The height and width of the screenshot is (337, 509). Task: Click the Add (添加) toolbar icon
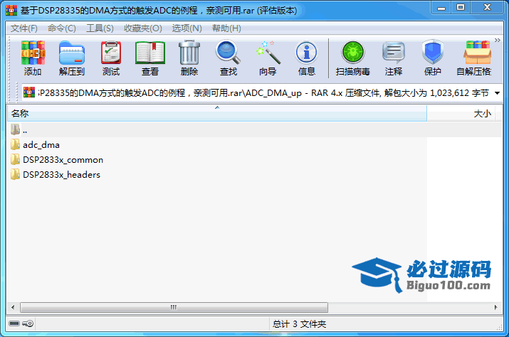33,58
